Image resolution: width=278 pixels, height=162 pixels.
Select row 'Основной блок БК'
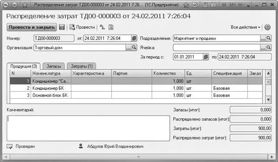(x=136, y=95)
